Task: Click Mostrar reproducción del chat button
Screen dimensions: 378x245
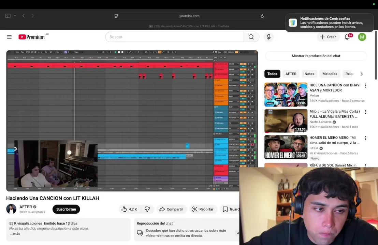Action: [x=316, y=56]
